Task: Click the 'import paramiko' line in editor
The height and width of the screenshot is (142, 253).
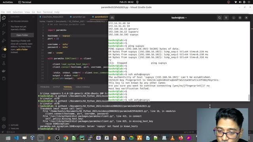Action: point(57,30)
